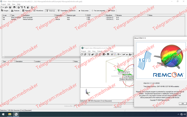Open the dropdown arrow beside the Open folder icon
Image resolution: width=187 pixels, height=117 pixels.
point(8,7)
